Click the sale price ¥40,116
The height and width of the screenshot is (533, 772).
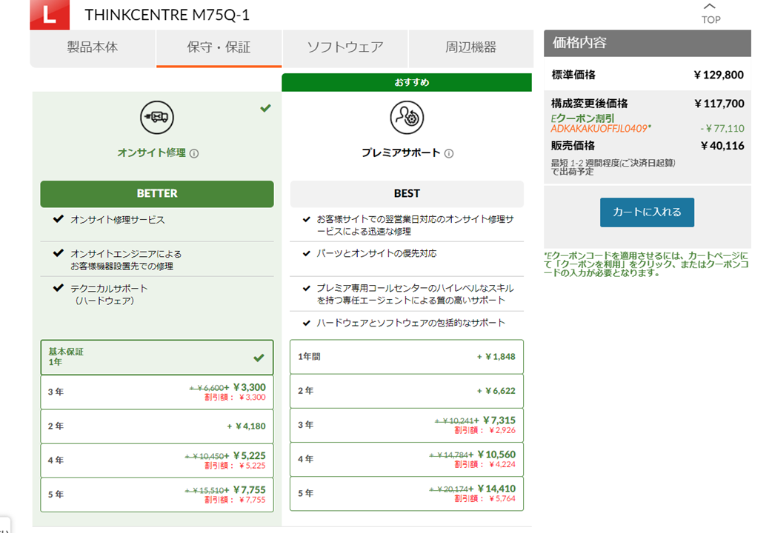click(722, 146)
